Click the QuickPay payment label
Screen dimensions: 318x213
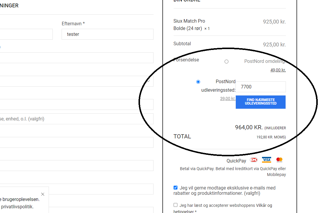click(x=236, y=161)
